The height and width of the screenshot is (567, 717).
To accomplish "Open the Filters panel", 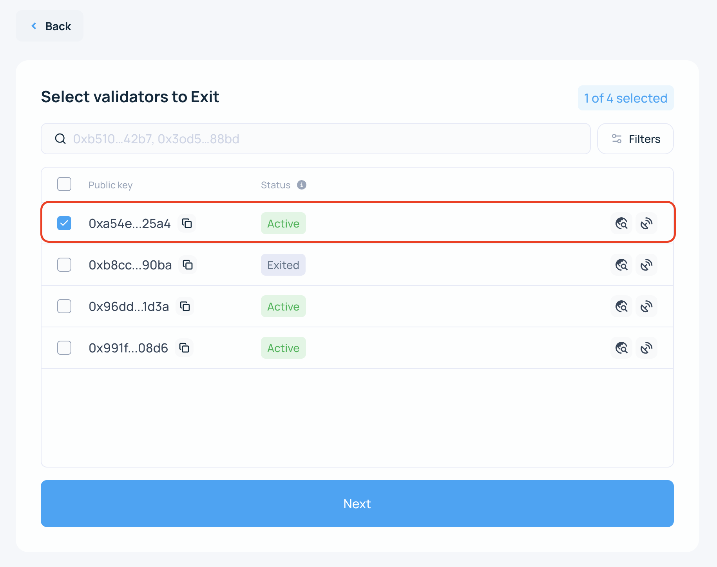I will (635, 139).
